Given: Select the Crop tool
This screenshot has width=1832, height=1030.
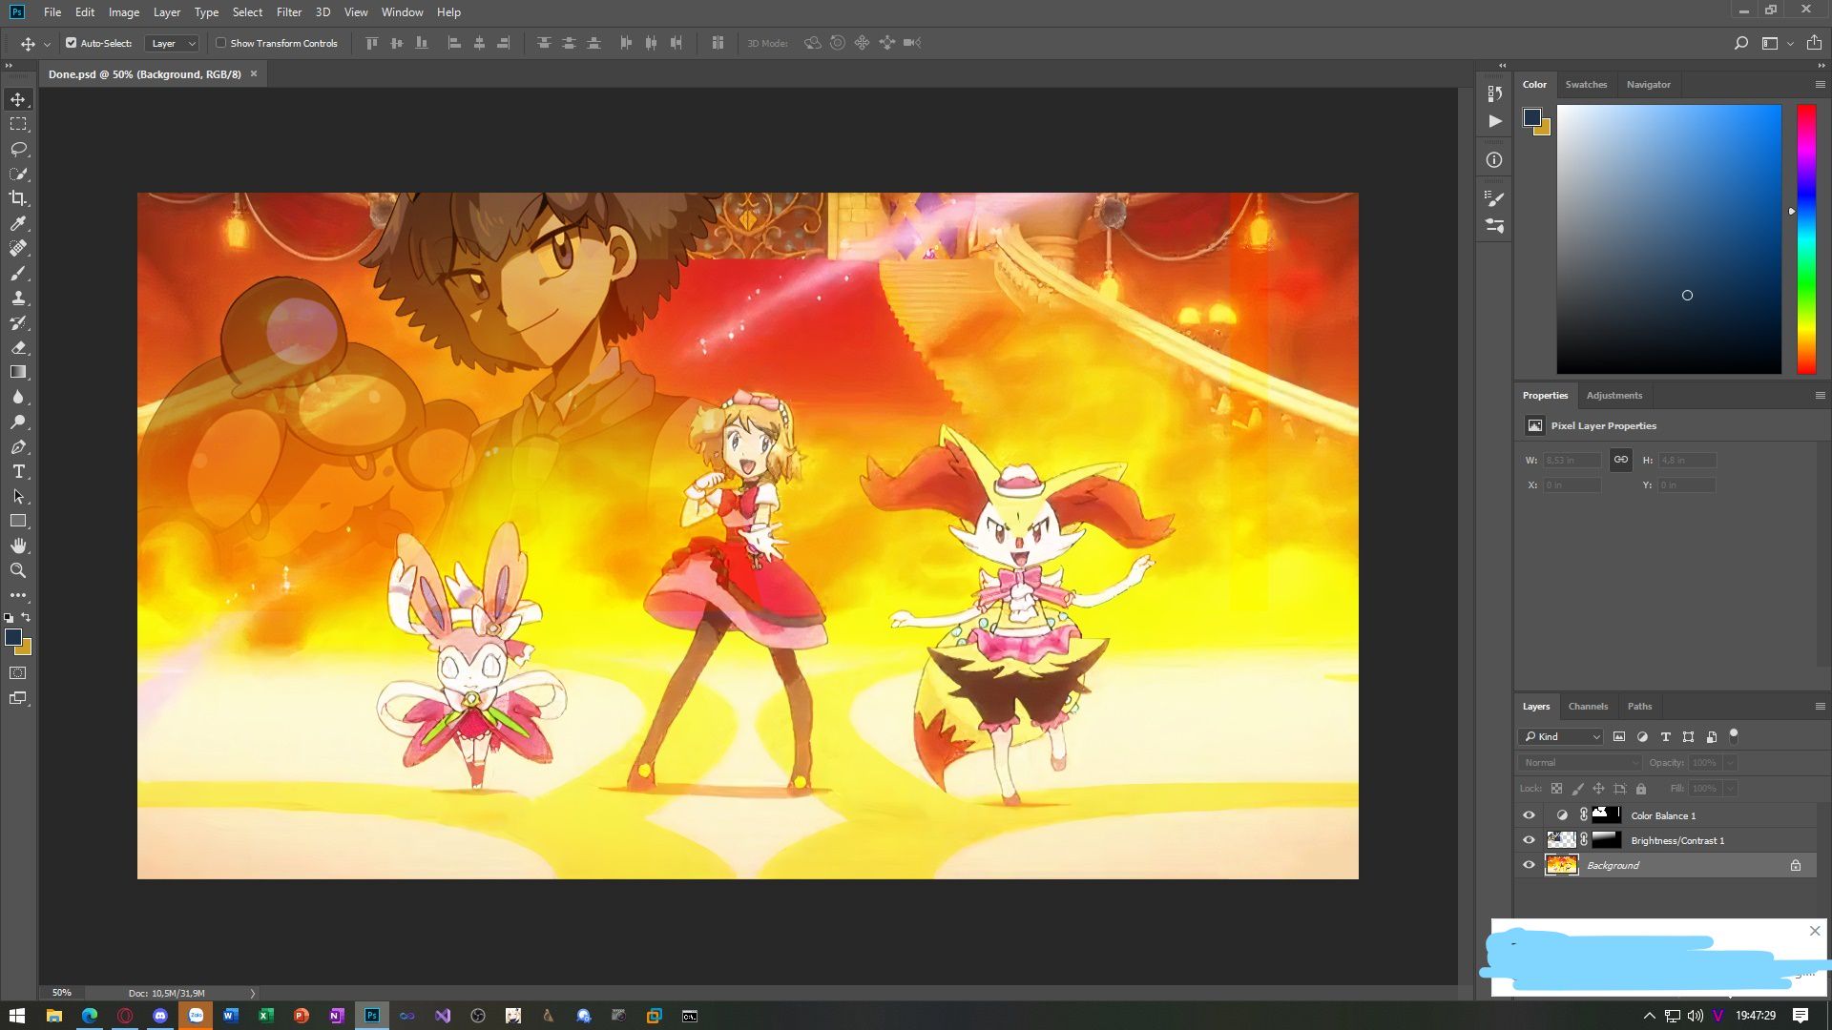Looking at the screenshot, I should (18, 199).
